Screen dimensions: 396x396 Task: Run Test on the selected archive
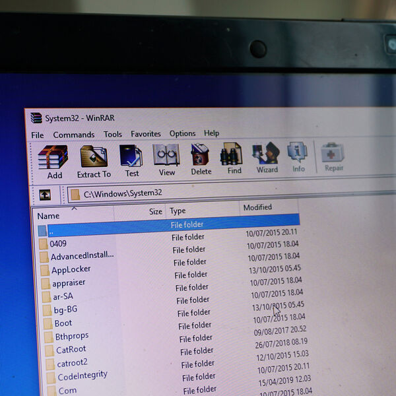(x=131, y=160)
